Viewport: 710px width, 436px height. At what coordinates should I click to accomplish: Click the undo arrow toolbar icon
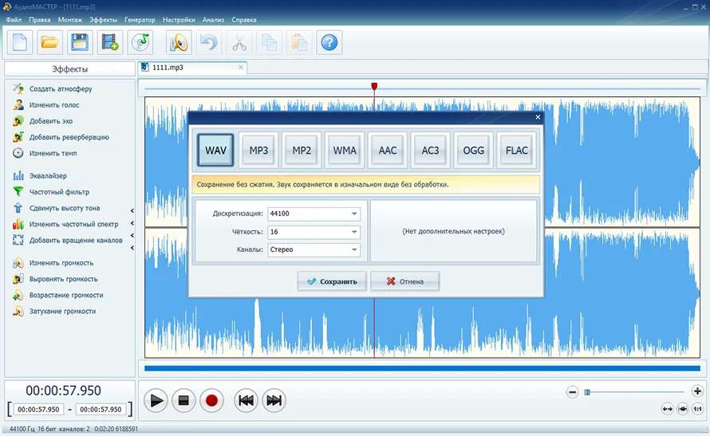[209, 42]
